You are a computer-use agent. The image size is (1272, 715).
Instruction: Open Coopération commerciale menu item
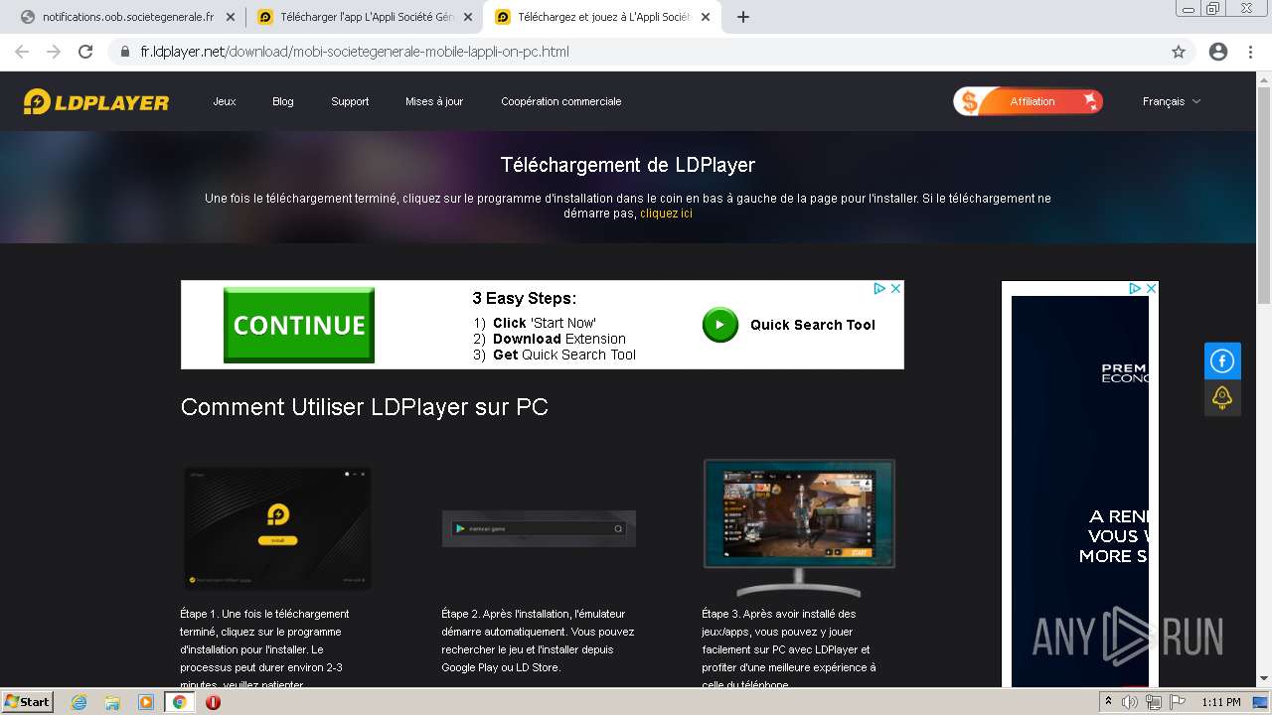561,101
